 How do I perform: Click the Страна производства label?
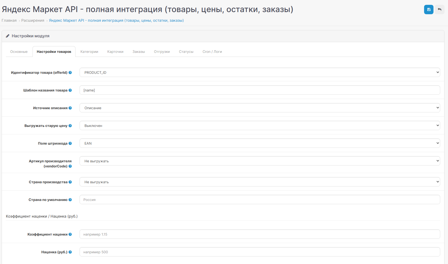click(x=48, y=182)
